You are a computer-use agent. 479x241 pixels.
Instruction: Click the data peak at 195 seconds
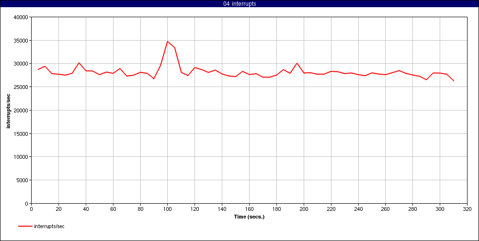click(x=297, y=63)
